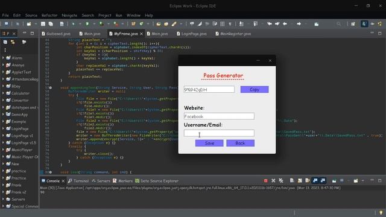Open the Servers view tab
This screenshot has height=217, width=386.
click(101, 181)
